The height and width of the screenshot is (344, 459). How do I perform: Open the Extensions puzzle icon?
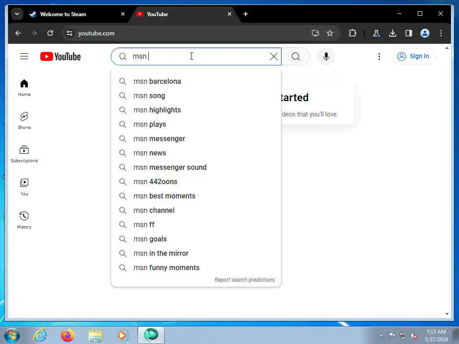coord(352,33)
